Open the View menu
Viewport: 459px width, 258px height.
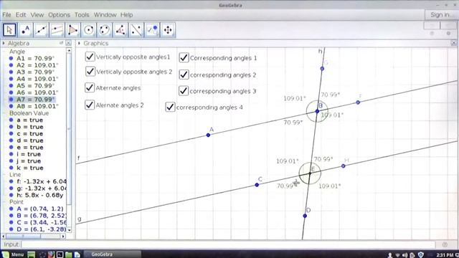37,14
